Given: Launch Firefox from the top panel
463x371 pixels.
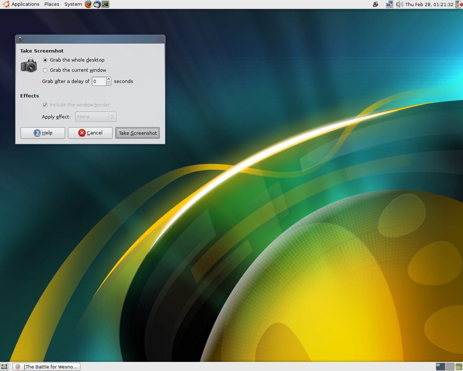Looking at the screenshot, I should point(89,4).
